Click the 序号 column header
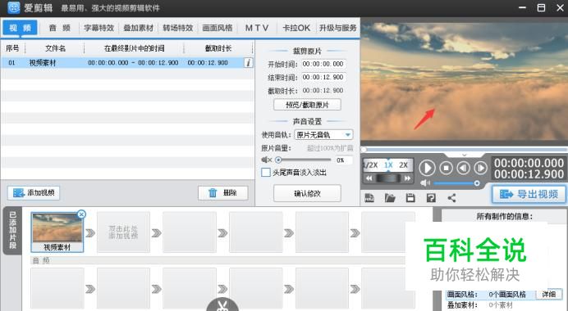 12,48
